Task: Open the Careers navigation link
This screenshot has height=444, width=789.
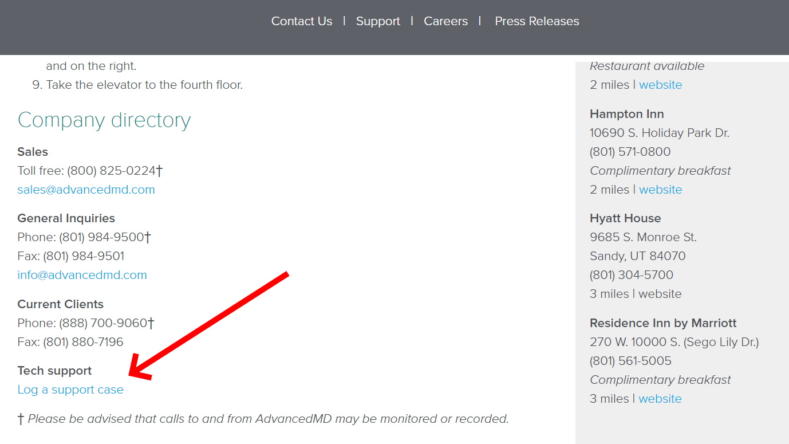Action: (x=445, y=21)
